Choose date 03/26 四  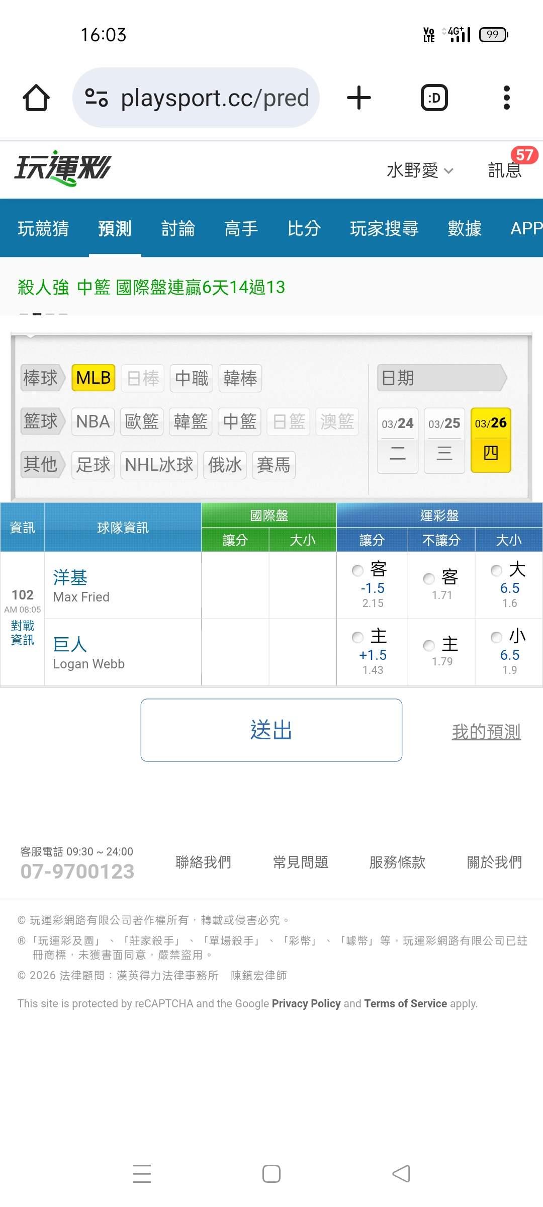click(x=491, y=440)
